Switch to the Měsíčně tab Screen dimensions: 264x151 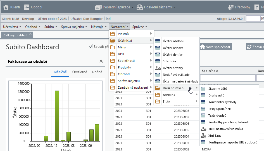pos(60,72)
